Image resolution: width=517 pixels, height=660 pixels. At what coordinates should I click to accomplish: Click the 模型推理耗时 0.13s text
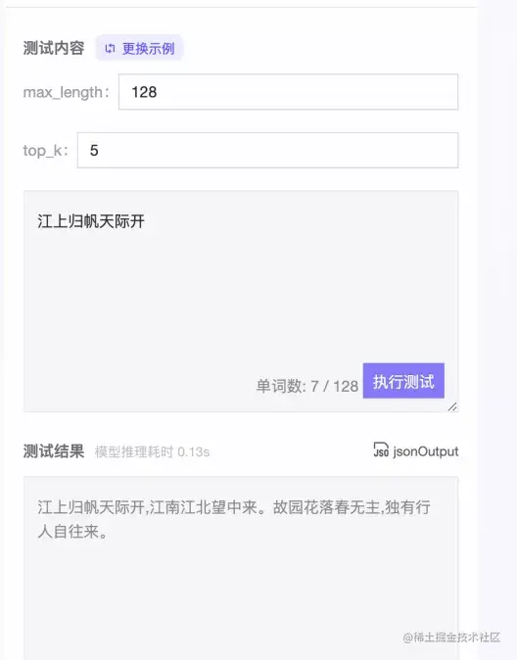pyautogui.click(x=152, y=451)
